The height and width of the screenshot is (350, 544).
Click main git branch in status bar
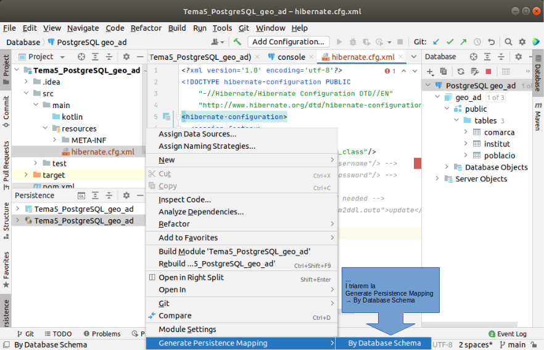[x=513, y=344]
